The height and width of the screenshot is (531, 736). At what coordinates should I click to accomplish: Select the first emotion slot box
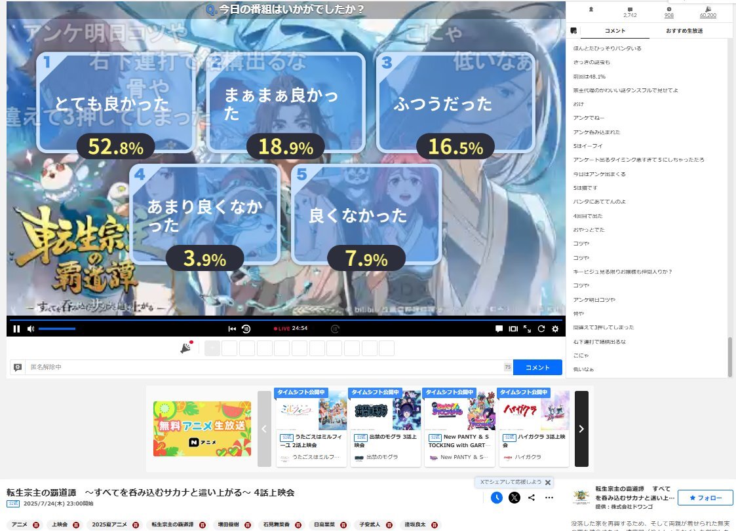[212, 348]
